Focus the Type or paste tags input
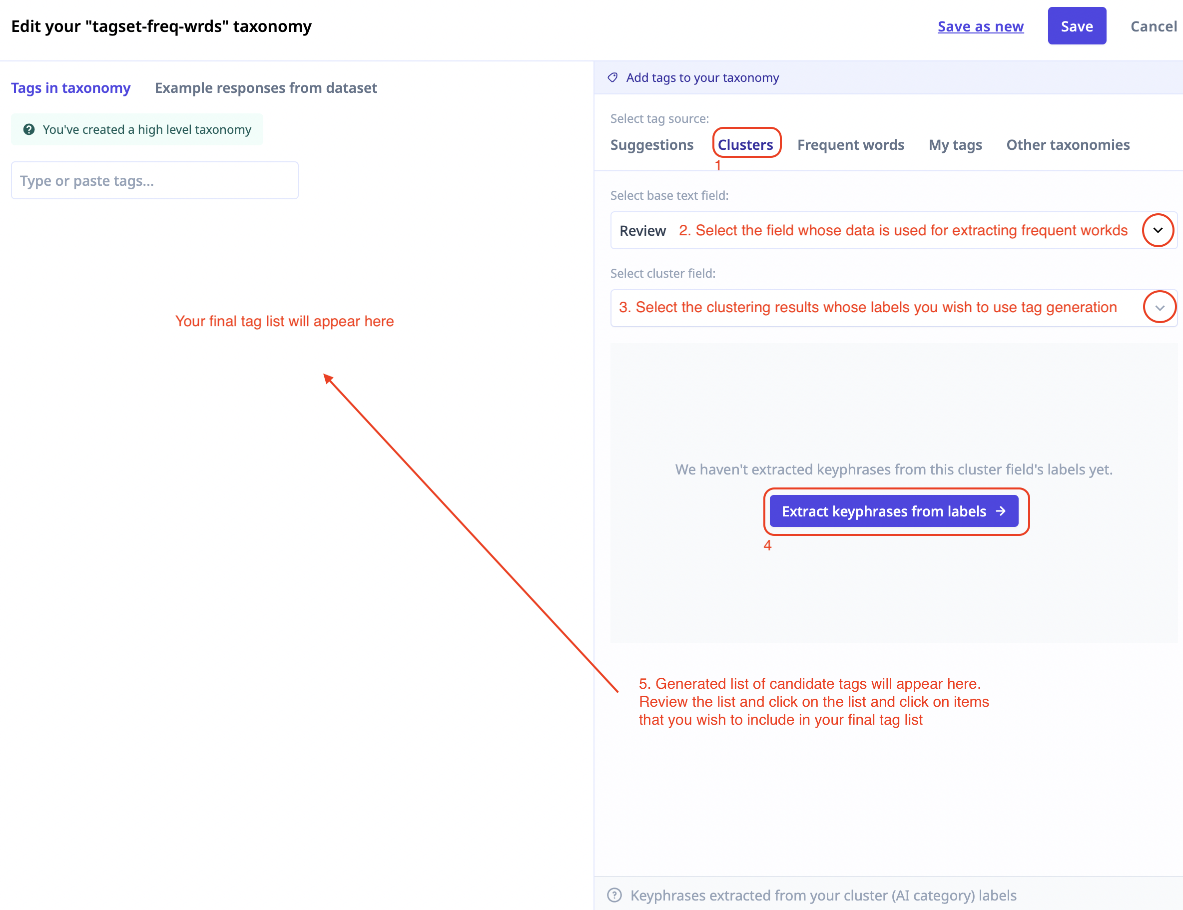Screen dimensions: 1183x910 154,180
